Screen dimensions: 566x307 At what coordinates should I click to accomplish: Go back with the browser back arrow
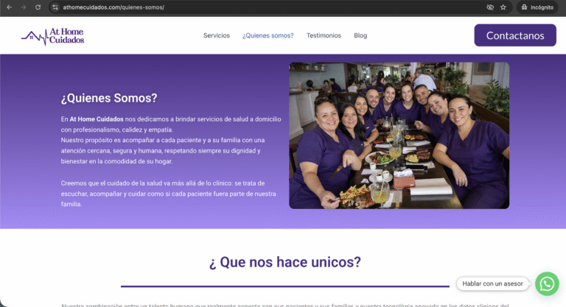(10, 7)
